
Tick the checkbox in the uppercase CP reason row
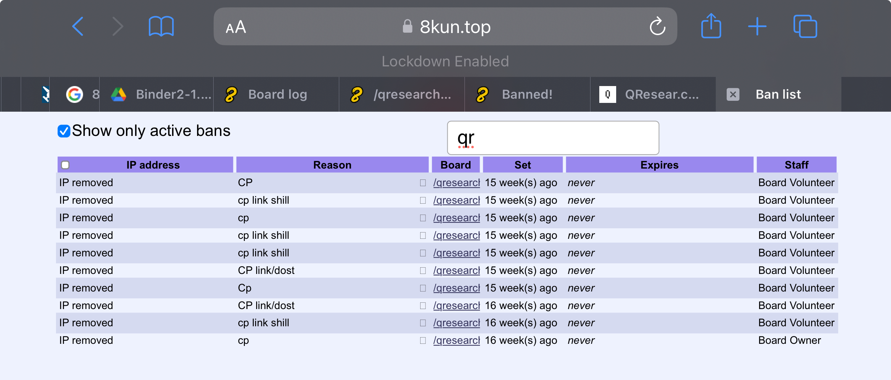point(423,183)
